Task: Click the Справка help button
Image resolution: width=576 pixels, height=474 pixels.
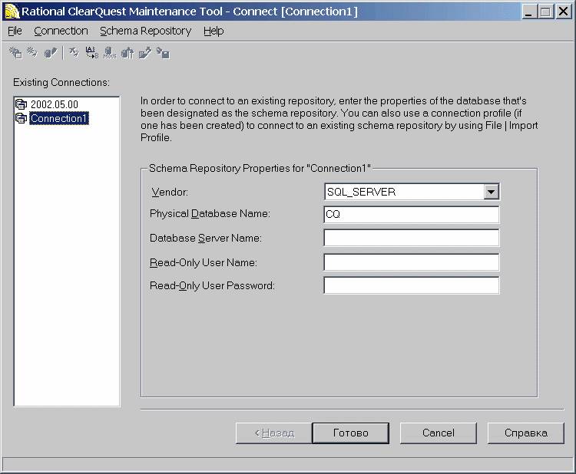Action: tap(526, 433)
